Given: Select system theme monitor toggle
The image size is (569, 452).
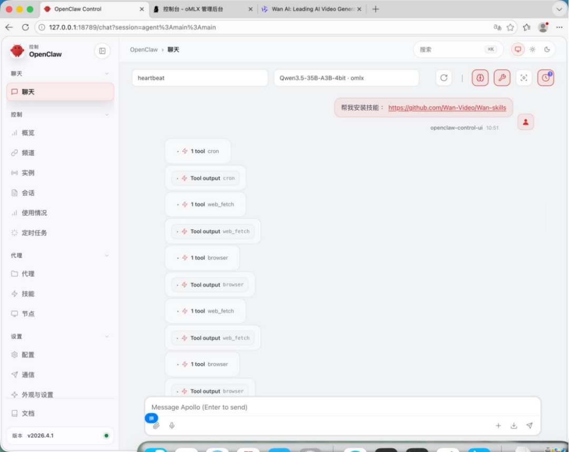Looking at the screenshot, I should [x=518, y=50].
